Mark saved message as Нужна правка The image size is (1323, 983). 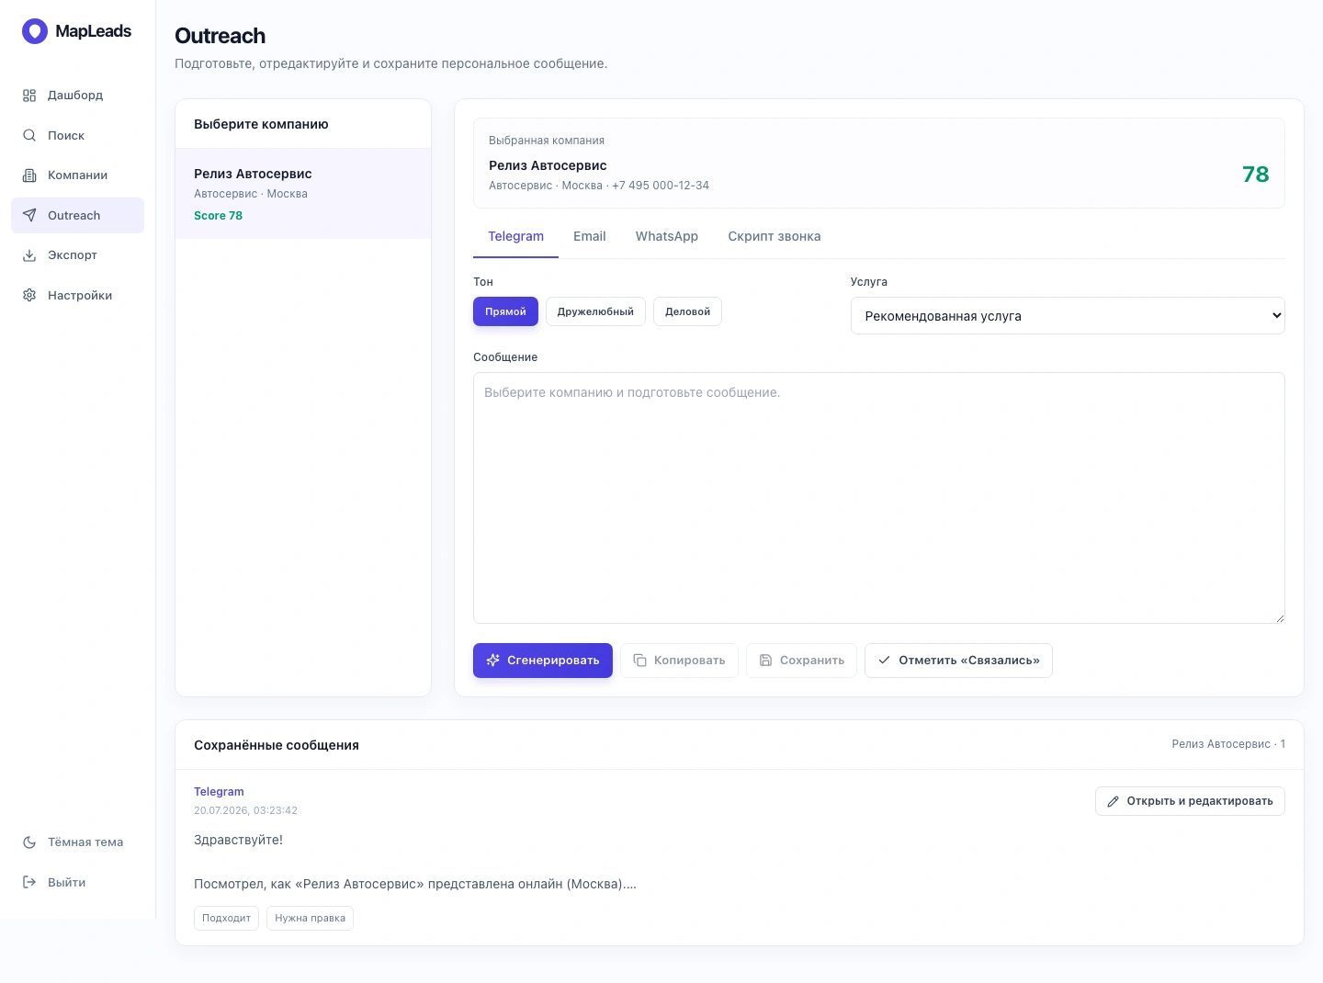pos(310,918)
